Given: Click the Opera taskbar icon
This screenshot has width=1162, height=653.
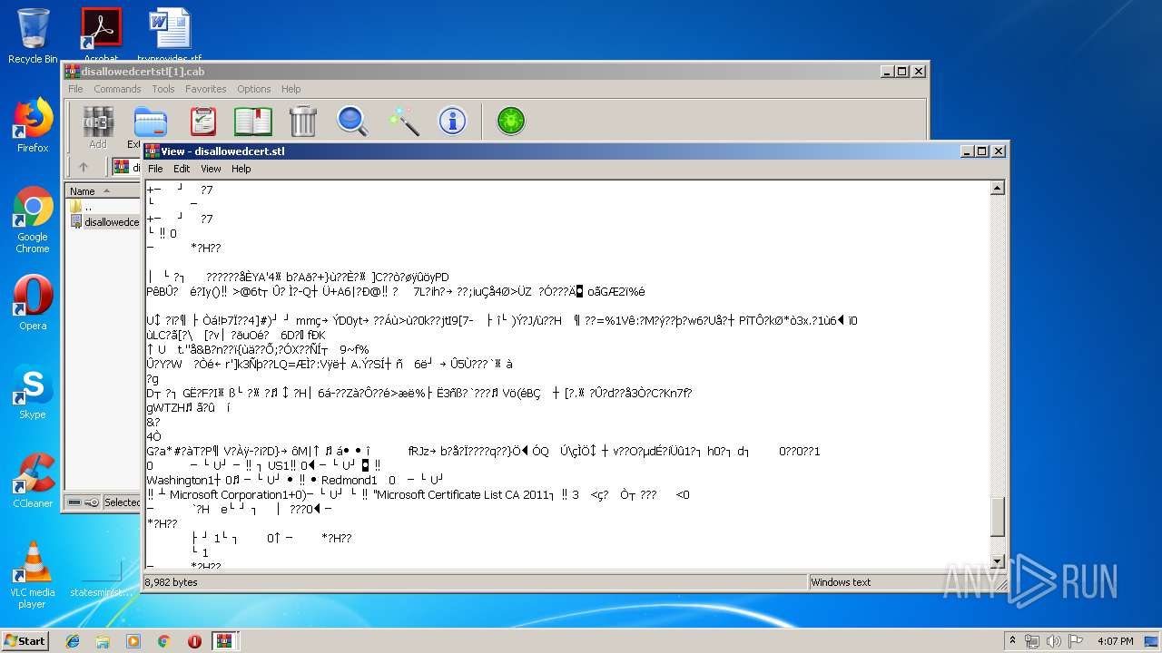Looking at the screenshot, I should (x=194, y=641).
